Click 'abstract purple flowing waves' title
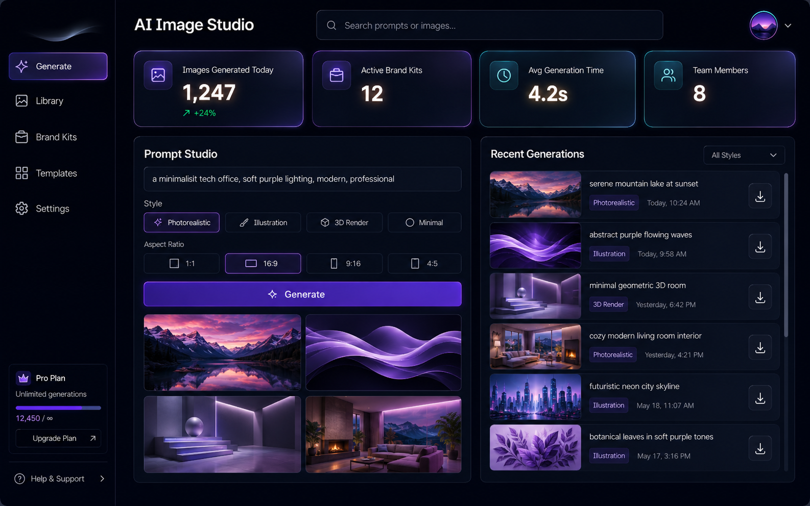Image resolution: width=810 pixels, height=506 pixels. tap(640, 235)
